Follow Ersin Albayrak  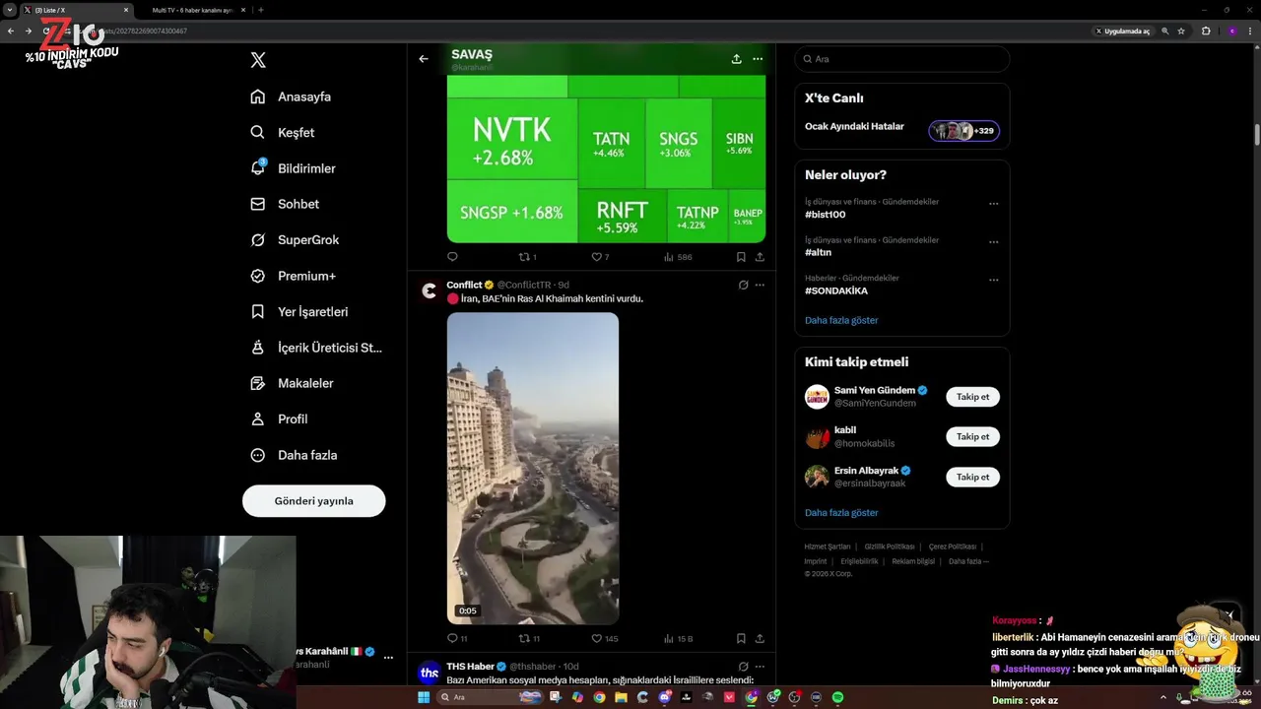click(972, 477)
